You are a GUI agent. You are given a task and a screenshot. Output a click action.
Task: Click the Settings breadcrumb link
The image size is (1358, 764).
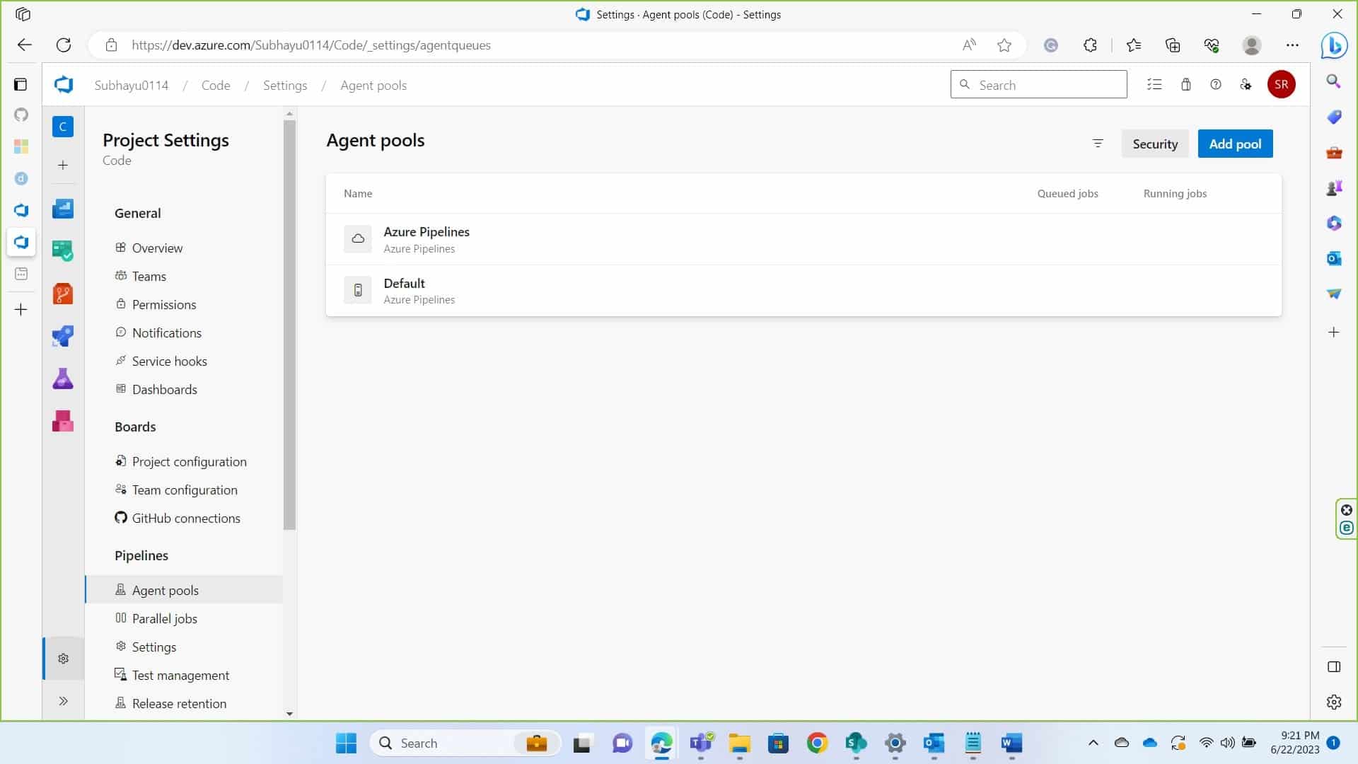285,86
